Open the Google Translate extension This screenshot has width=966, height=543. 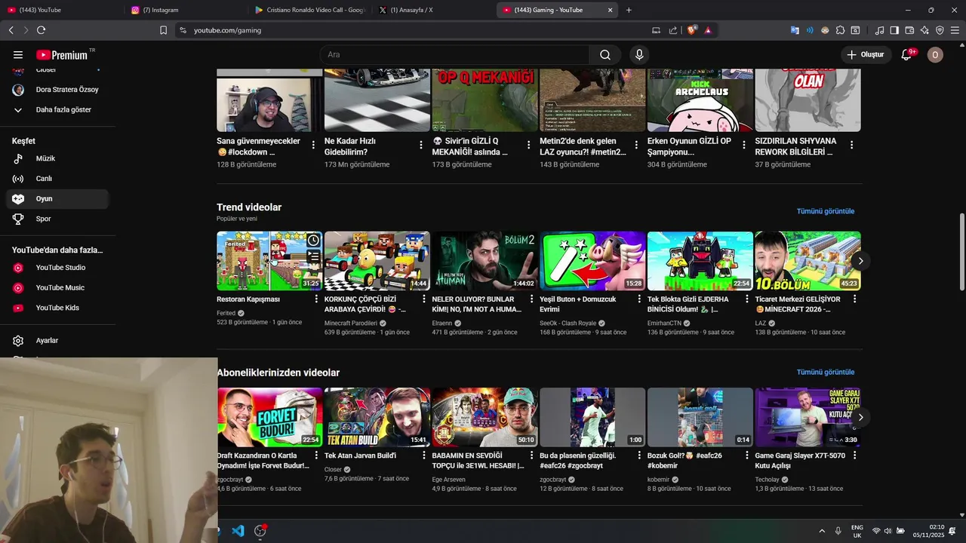795,30
